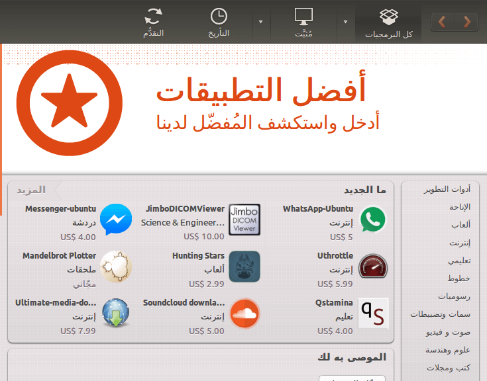The width and height of the screenshot is (487, 381).
Task: Open the Uthrottle speedometer icon
Action: pyautogui.click(x=373, y=267)
